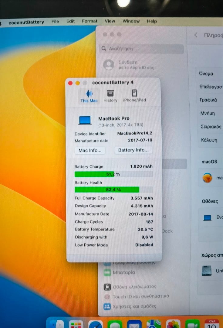Switch to the History tab
Screen dimensions: 223x328
click(110, 96)
